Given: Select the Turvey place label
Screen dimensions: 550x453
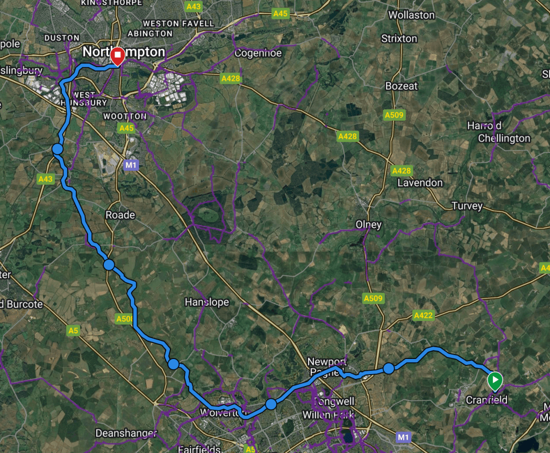Looking at the screenshot, I should point(467,206).
